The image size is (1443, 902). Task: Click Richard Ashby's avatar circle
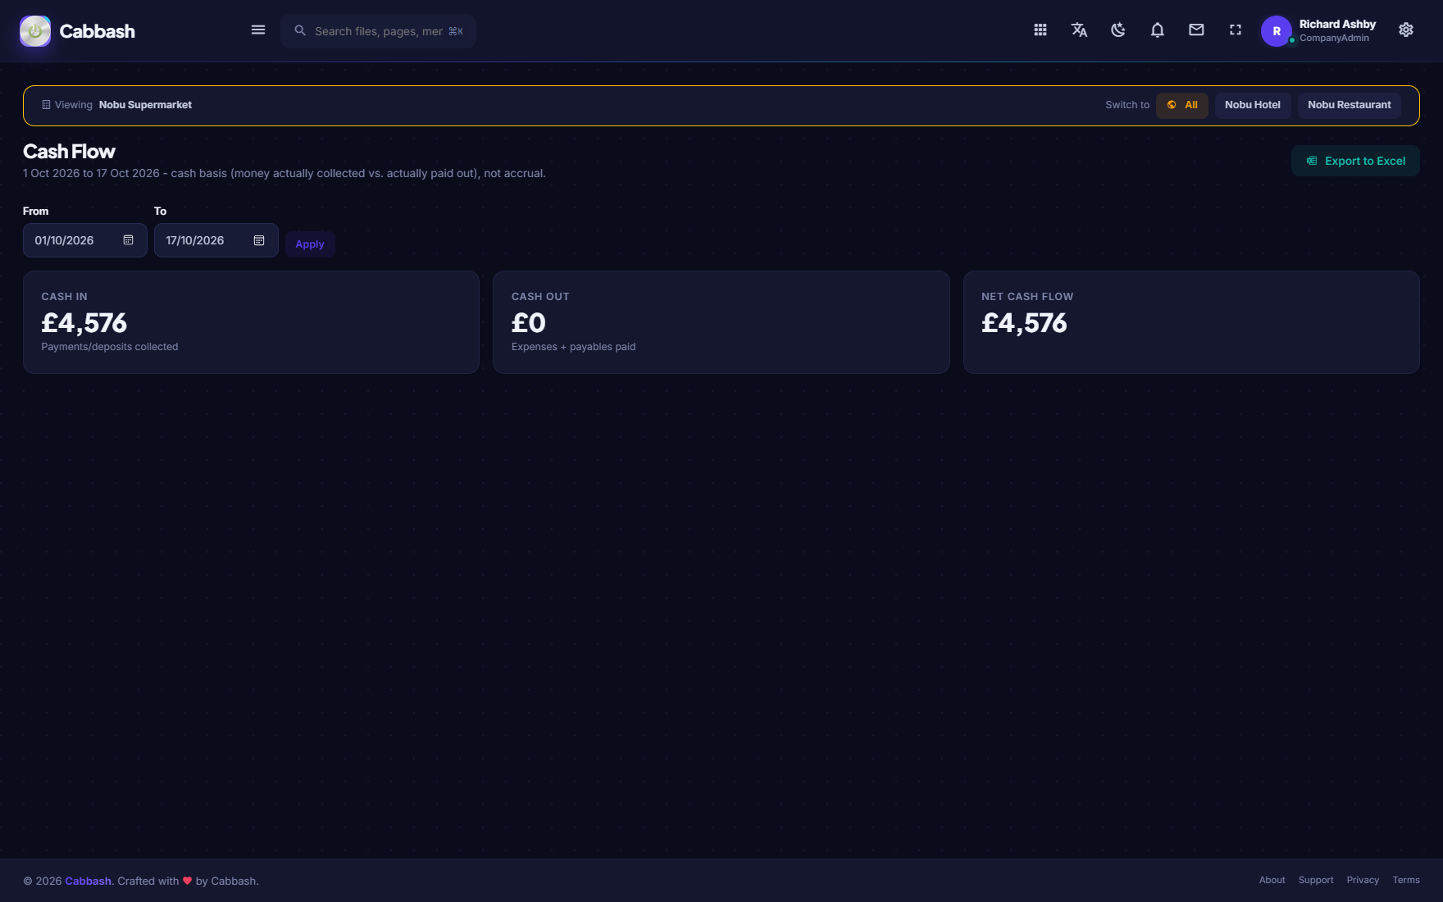pyautogui.click(x=1277, y=31)
